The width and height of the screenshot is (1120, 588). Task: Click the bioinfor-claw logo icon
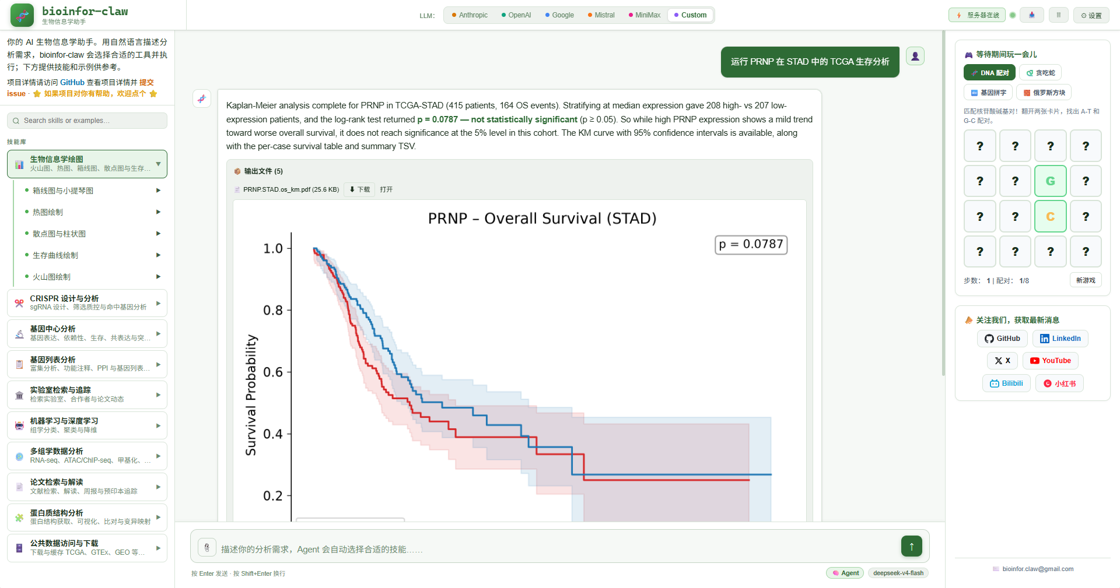[22, 15]
